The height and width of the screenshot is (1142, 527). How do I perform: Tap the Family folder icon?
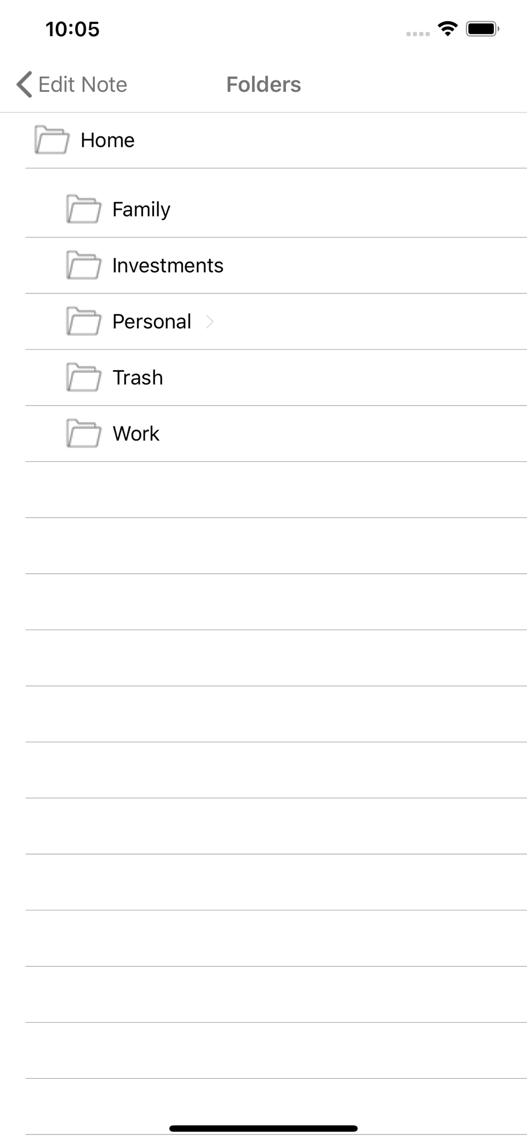pyautogui.click(x=83, y=209)
